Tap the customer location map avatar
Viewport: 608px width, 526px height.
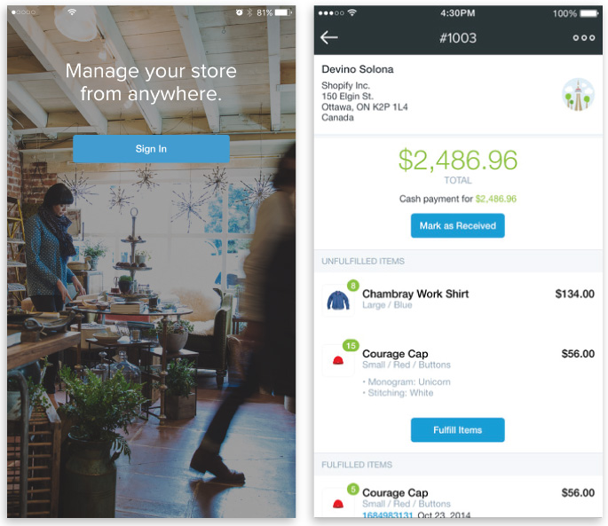(578, 95)
